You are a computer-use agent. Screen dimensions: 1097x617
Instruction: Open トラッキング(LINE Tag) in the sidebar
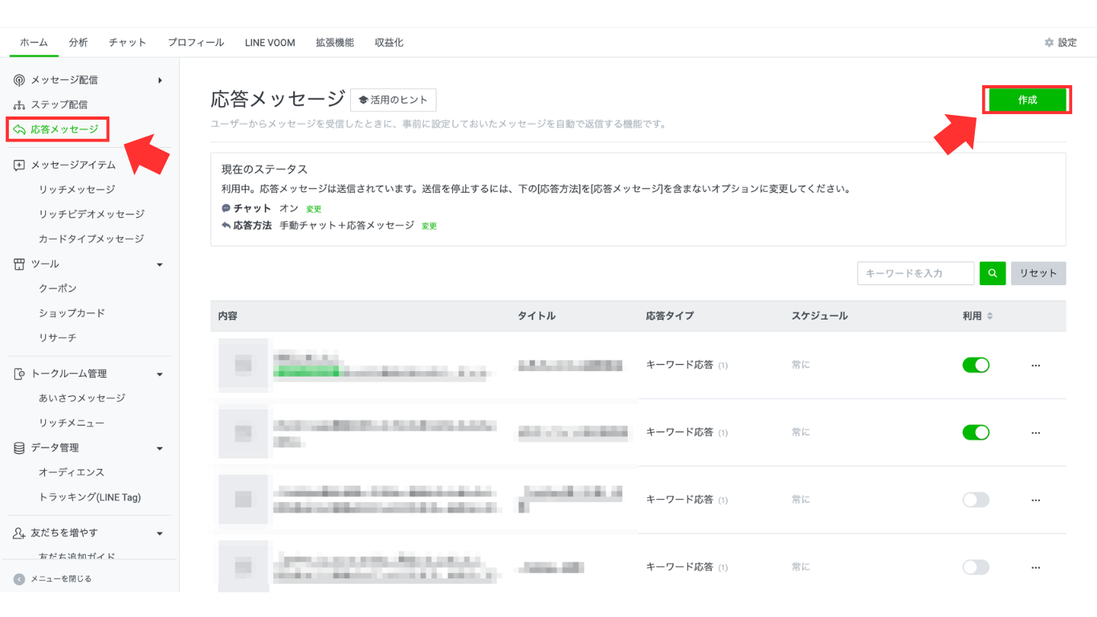(90, 497)
